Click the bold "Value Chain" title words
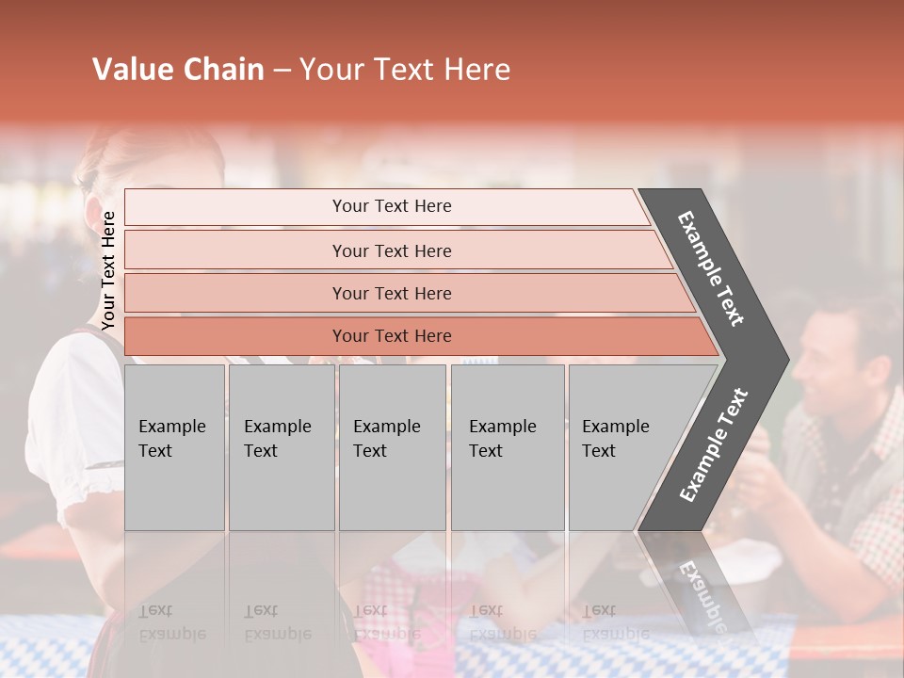Screen dimensions: 904x678 (178, 70)
